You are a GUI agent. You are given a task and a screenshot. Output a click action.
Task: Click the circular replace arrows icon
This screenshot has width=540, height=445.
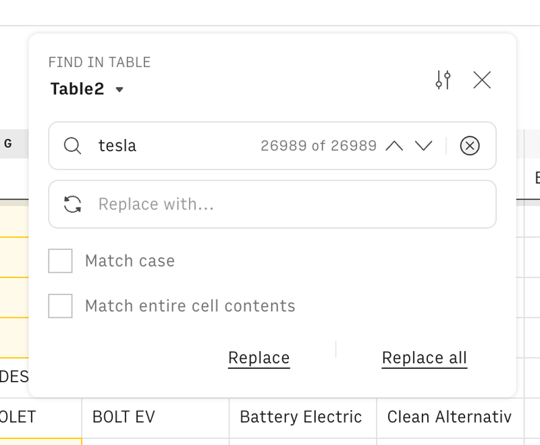click(72, 204)
